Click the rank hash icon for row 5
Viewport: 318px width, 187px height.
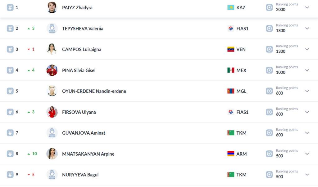pos(10,91)
